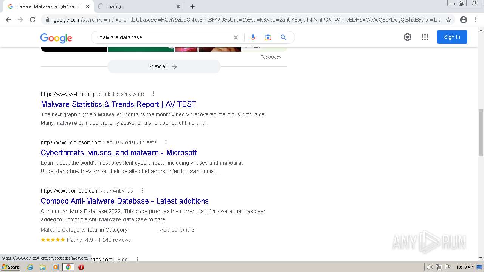Open Internet Explorer from the taskbar
Screen dimensions: 484x272
coord(30,267)
